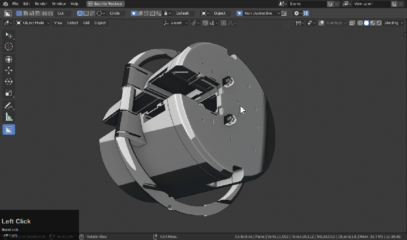
Task: Select the Cursor tool
Action: click(x=9, y=46)
